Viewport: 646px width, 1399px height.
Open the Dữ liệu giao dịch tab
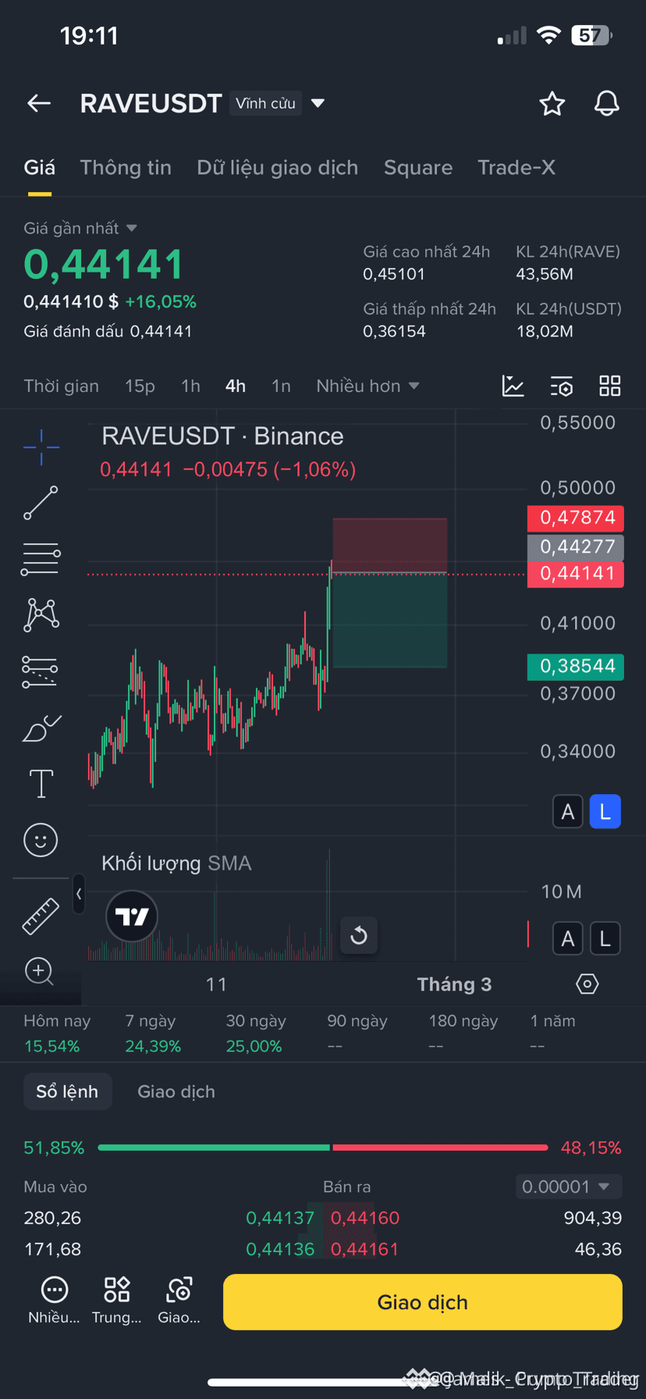(x=277, y=168)
